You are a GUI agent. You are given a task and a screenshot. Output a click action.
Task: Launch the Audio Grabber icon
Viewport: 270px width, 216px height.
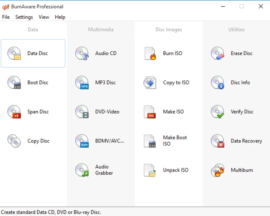82,170
